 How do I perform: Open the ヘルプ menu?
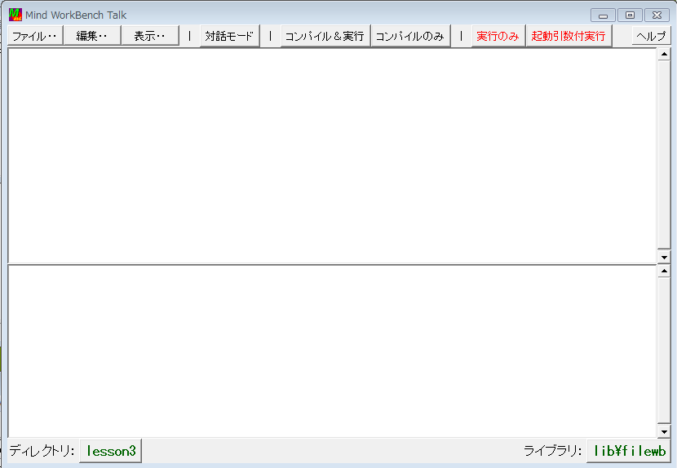(651, 36)
